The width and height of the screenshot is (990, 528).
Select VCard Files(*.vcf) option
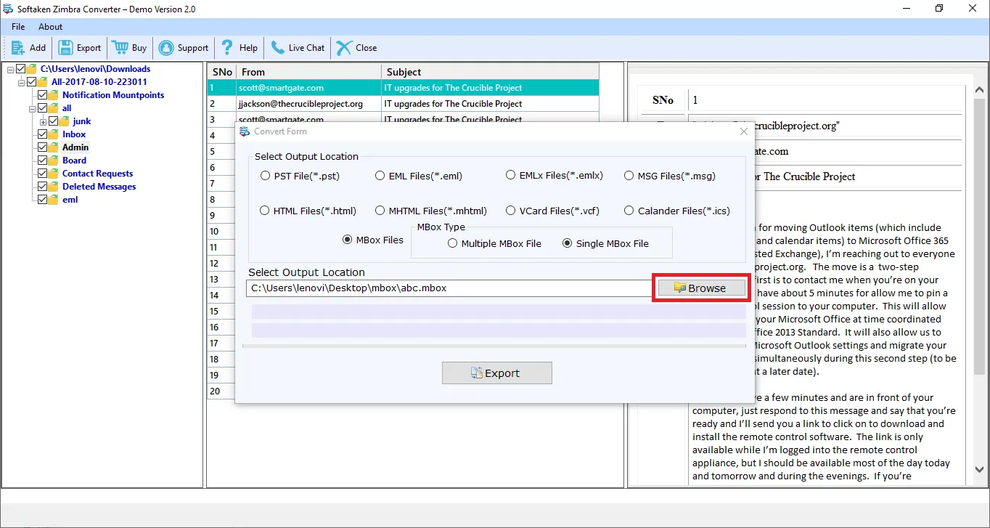(x=511, y=211)
